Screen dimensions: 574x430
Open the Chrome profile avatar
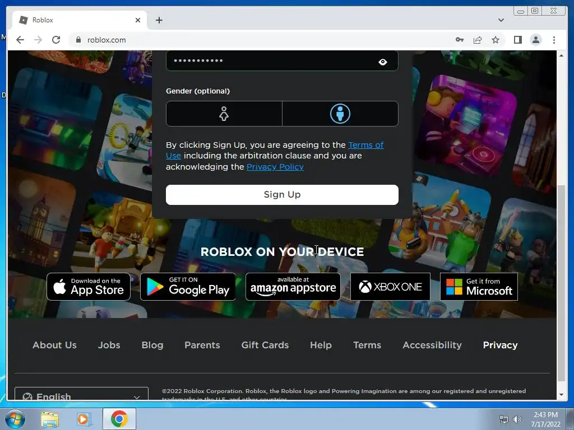point(535,40)
